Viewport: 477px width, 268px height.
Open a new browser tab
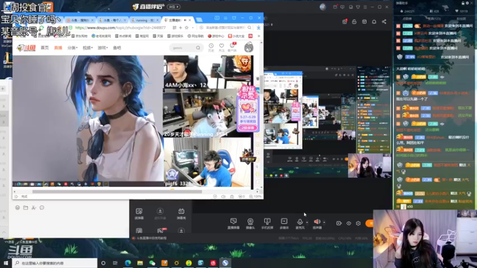(x=199, y=20)
